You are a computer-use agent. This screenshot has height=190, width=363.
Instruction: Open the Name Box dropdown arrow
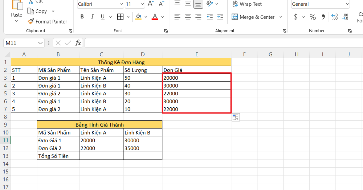(x=41, y=43)
